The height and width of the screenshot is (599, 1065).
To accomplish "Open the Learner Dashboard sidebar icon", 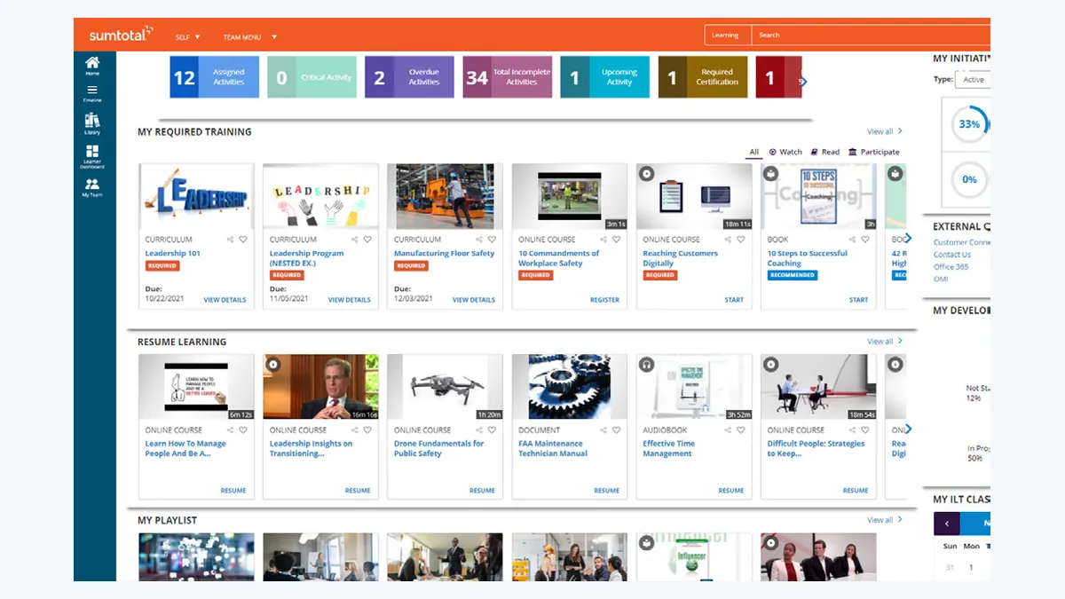I will [x=92, y=156].
